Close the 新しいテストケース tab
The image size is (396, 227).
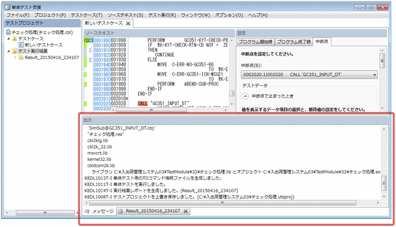pos(128,23)
